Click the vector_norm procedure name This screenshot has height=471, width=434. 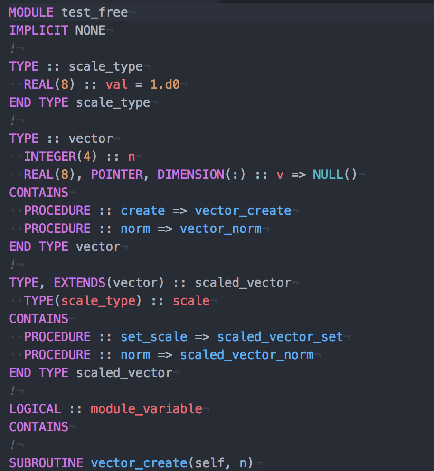pos(221,229)
